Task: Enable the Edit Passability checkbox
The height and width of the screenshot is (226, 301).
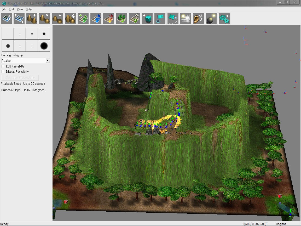Action: tap(3, 66)
